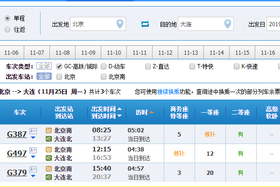Viewport: 280px width, 187px height.
Task: Open train G497 details link
Action: click(17, 153)
